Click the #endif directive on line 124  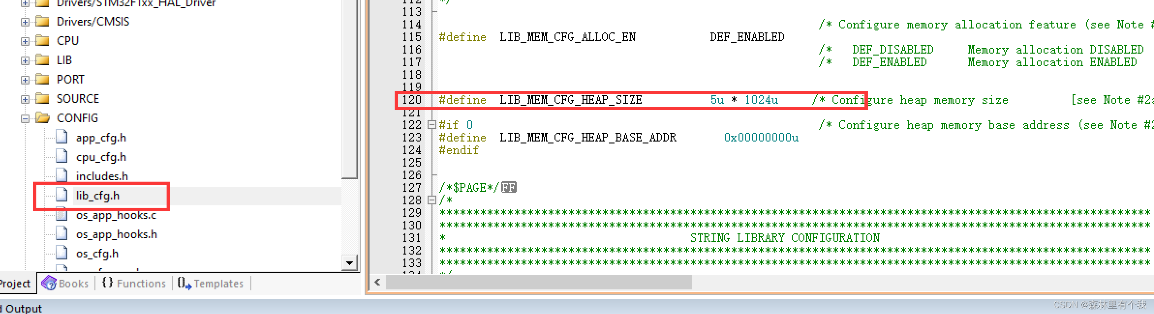(459, 150)
